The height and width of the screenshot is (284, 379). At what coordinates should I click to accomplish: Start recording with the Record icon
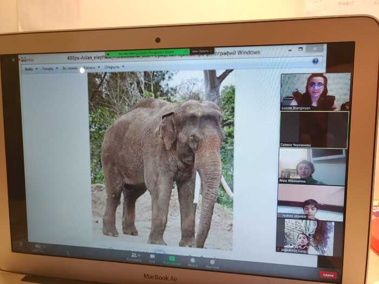[x=192, y=262]
